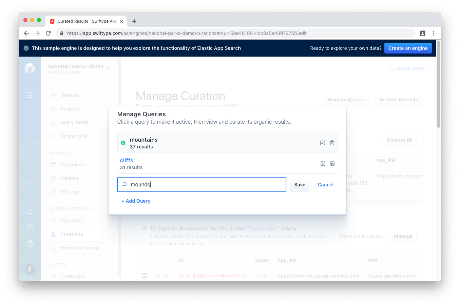This screenshot has width=460, height=306.
Task: Open Overview in the sidebar
Action: 71,96
